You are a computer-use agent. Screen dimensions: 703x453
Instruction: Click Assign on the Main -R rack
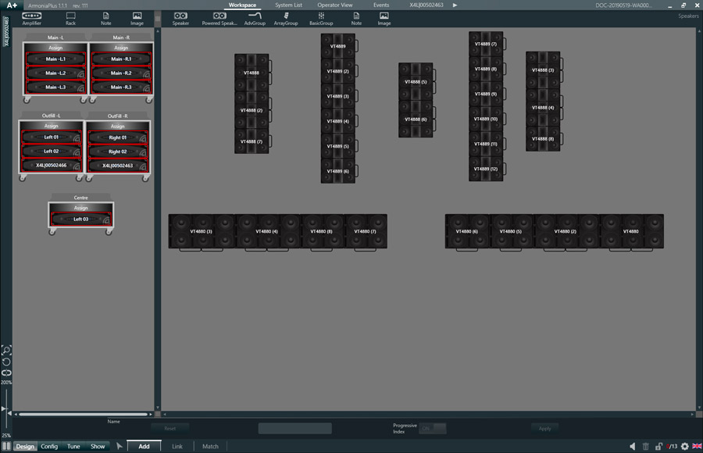[121, 48]
